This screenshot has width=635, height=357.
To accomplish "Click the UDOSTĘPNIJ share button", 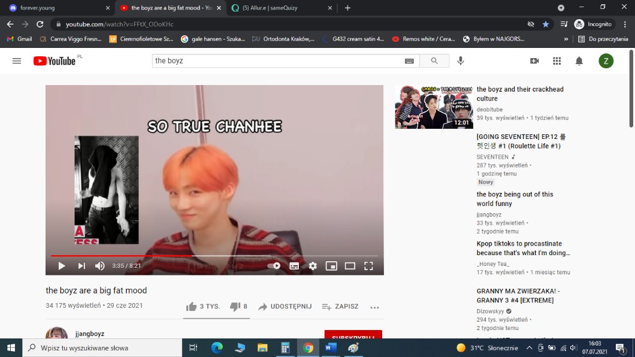I will [285, 307].
